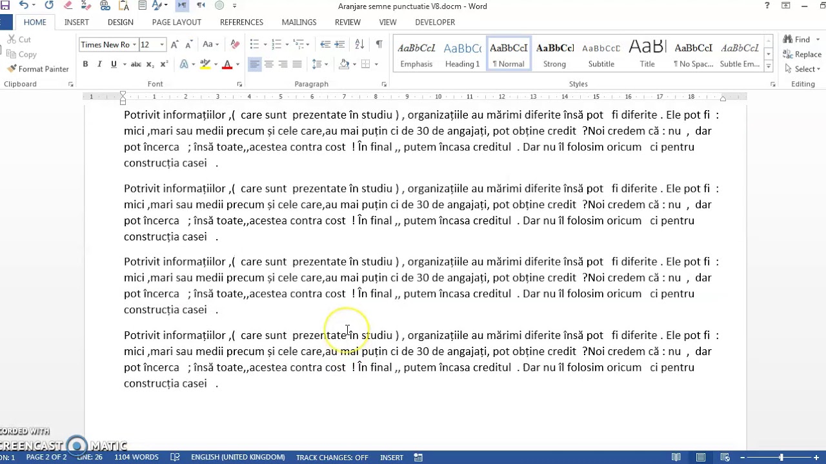The height and width of the screenshot is (464, 826).
Task: Open Change Case dropdown
Action: point(210,44)
